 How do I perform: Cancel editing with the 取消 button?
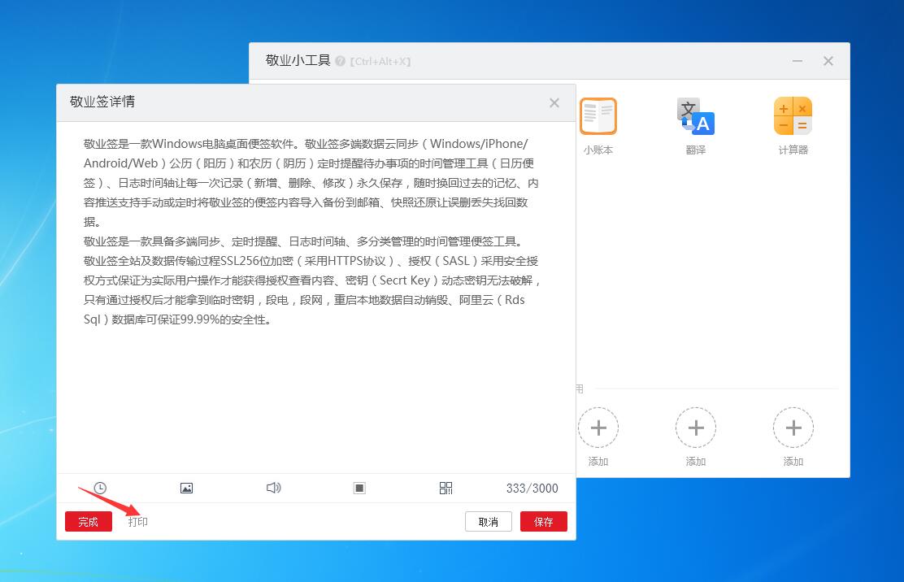(489, 522)
